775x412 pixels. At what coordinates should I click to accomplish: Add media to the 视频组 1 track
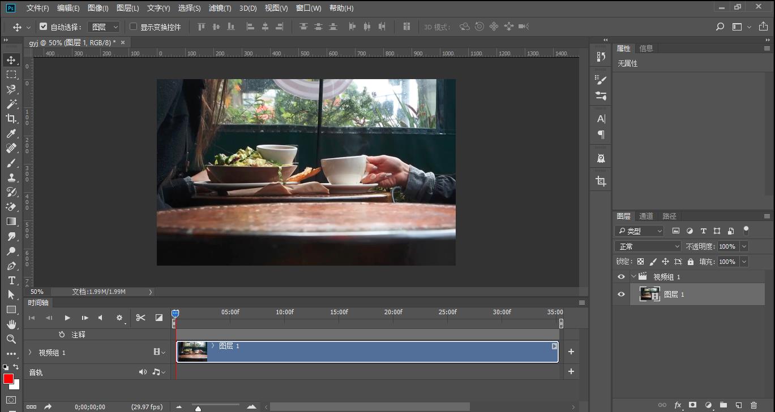(x=571, y=352)
